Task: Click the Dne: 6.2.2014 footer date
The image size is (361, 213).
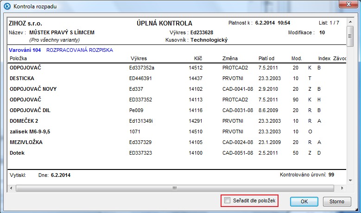Action: [54, 175]
